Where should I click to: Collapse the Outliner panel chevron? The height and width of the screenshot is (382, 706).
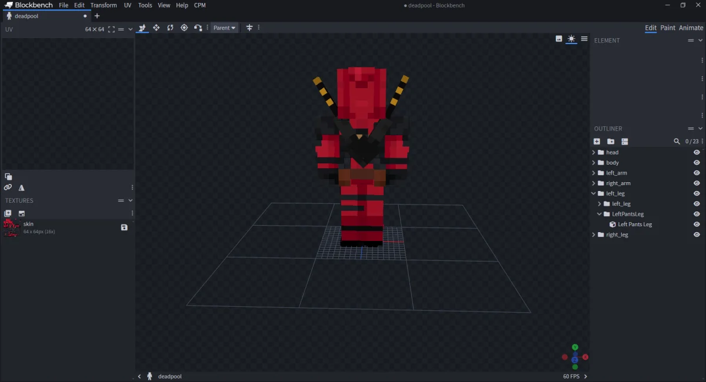[701, 129]
